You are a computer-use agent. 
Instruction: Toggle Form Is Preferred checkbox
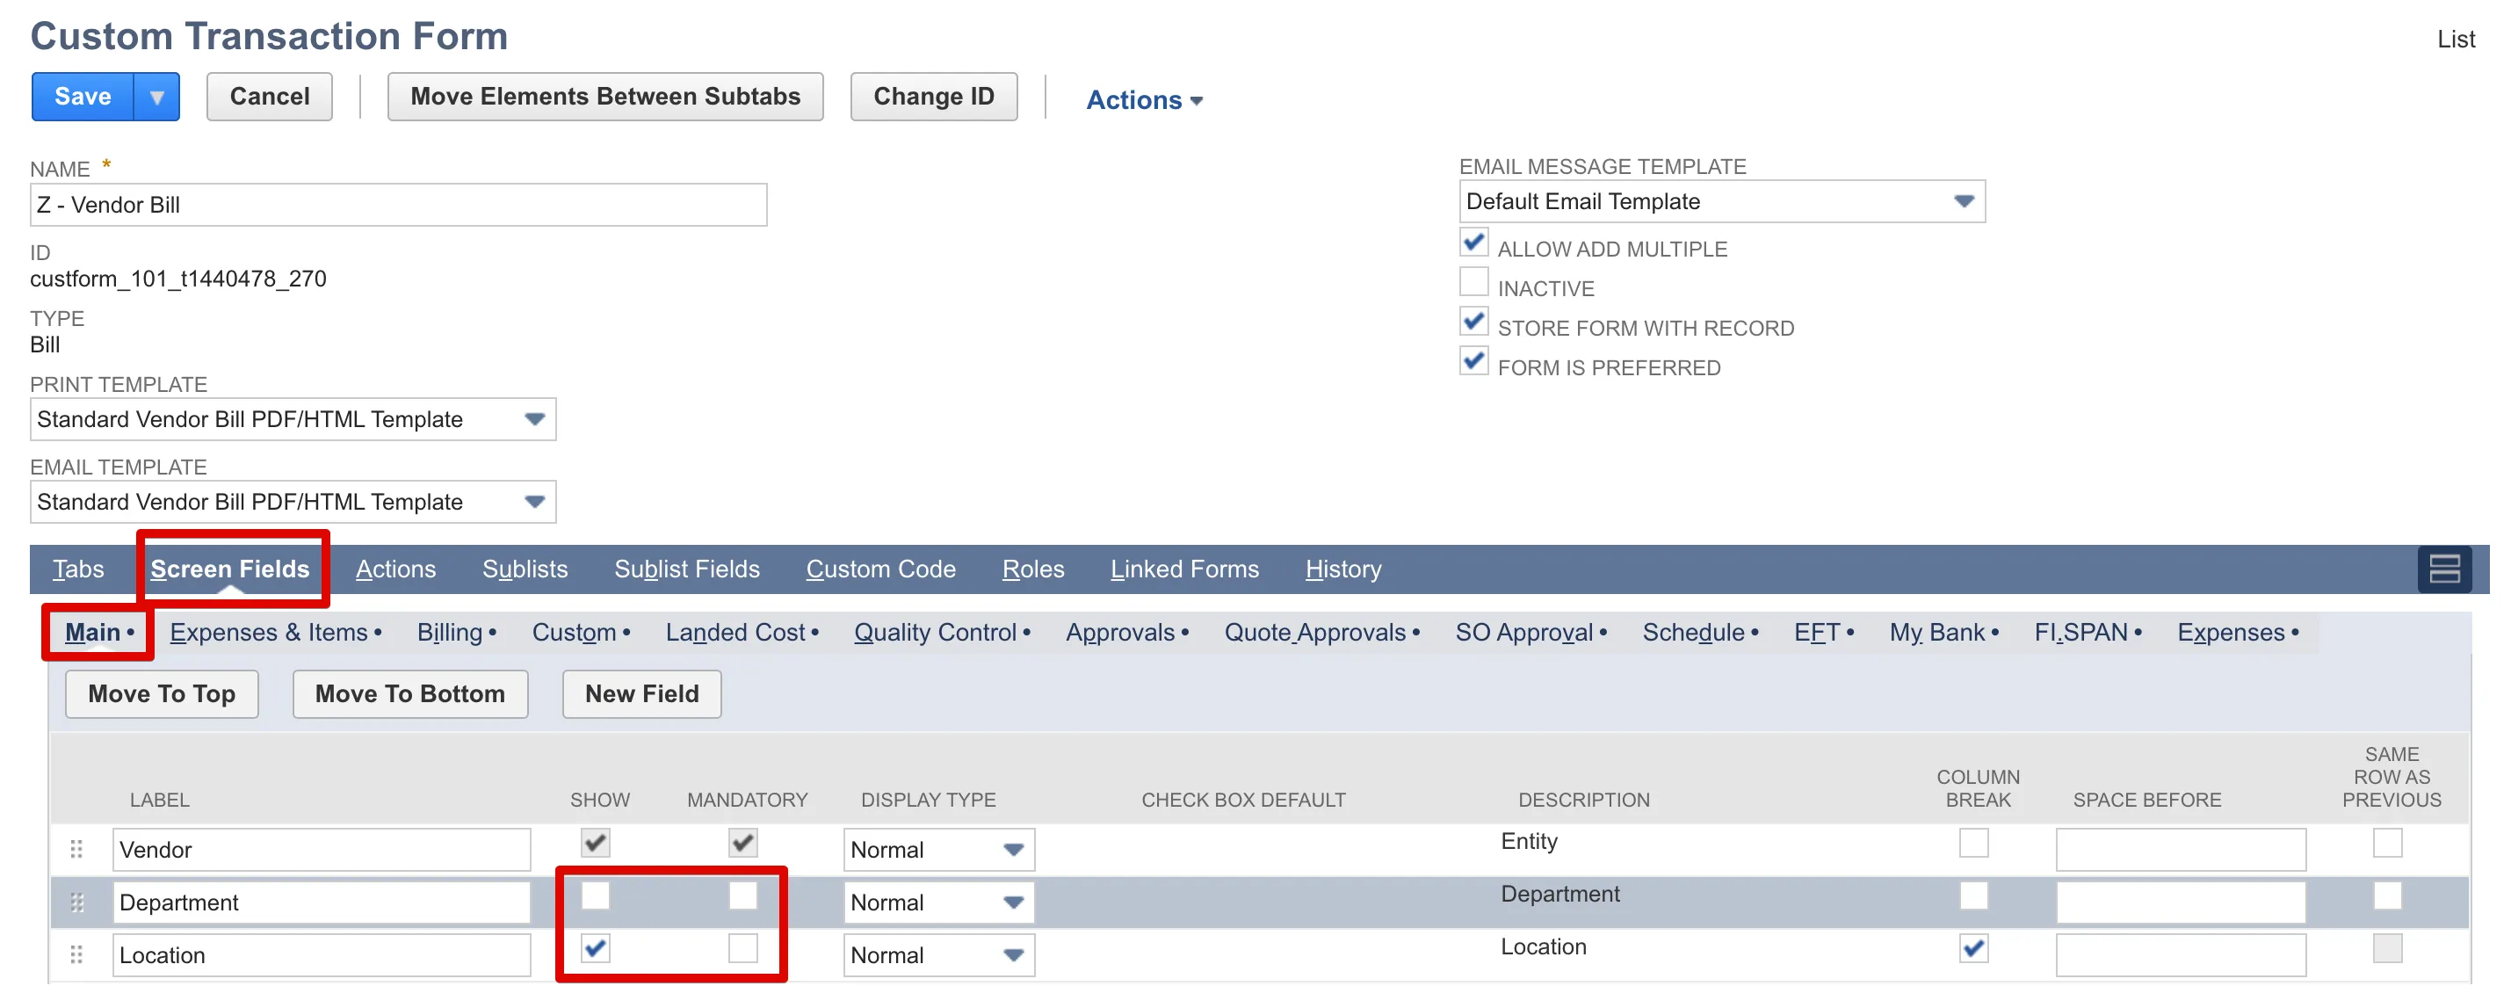[1473, 361]
